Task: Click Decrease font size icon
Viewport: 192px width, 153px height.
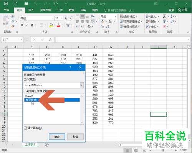Action: (x=71, y=18)
